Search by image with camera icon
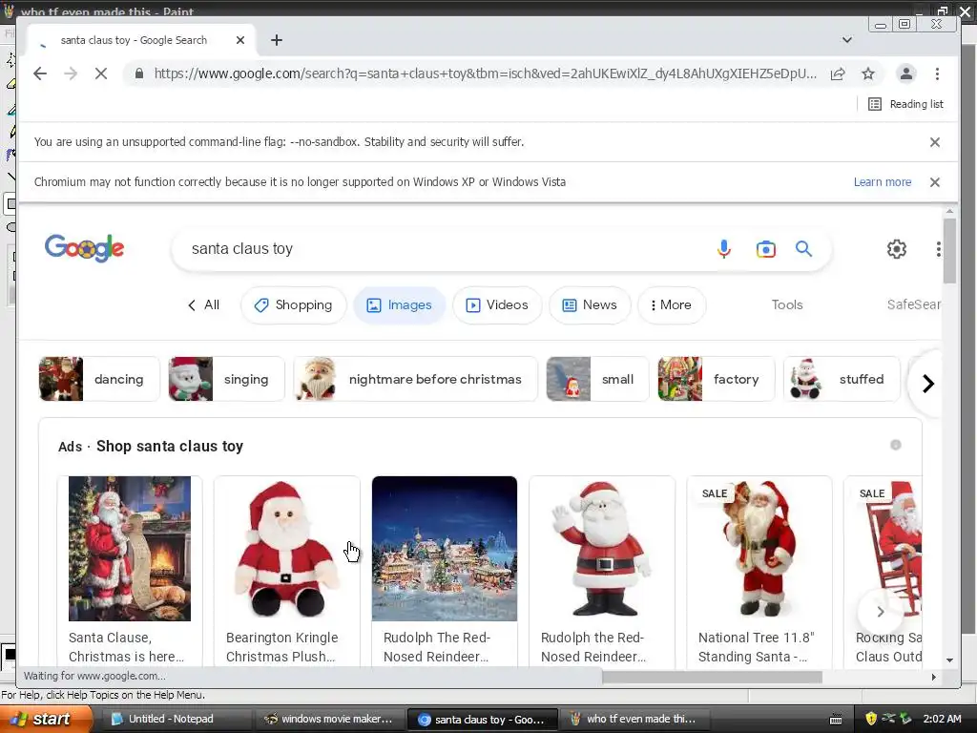Image resolution: width=977 pixels, height=733 pixels. pos(766,249)
